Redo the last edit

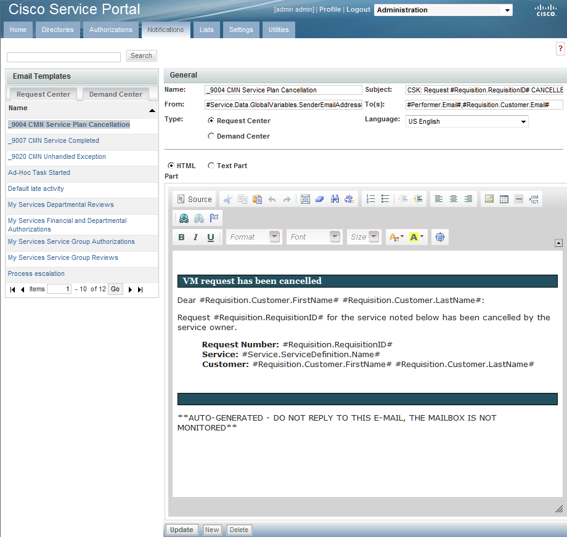(x=287, y=199)
